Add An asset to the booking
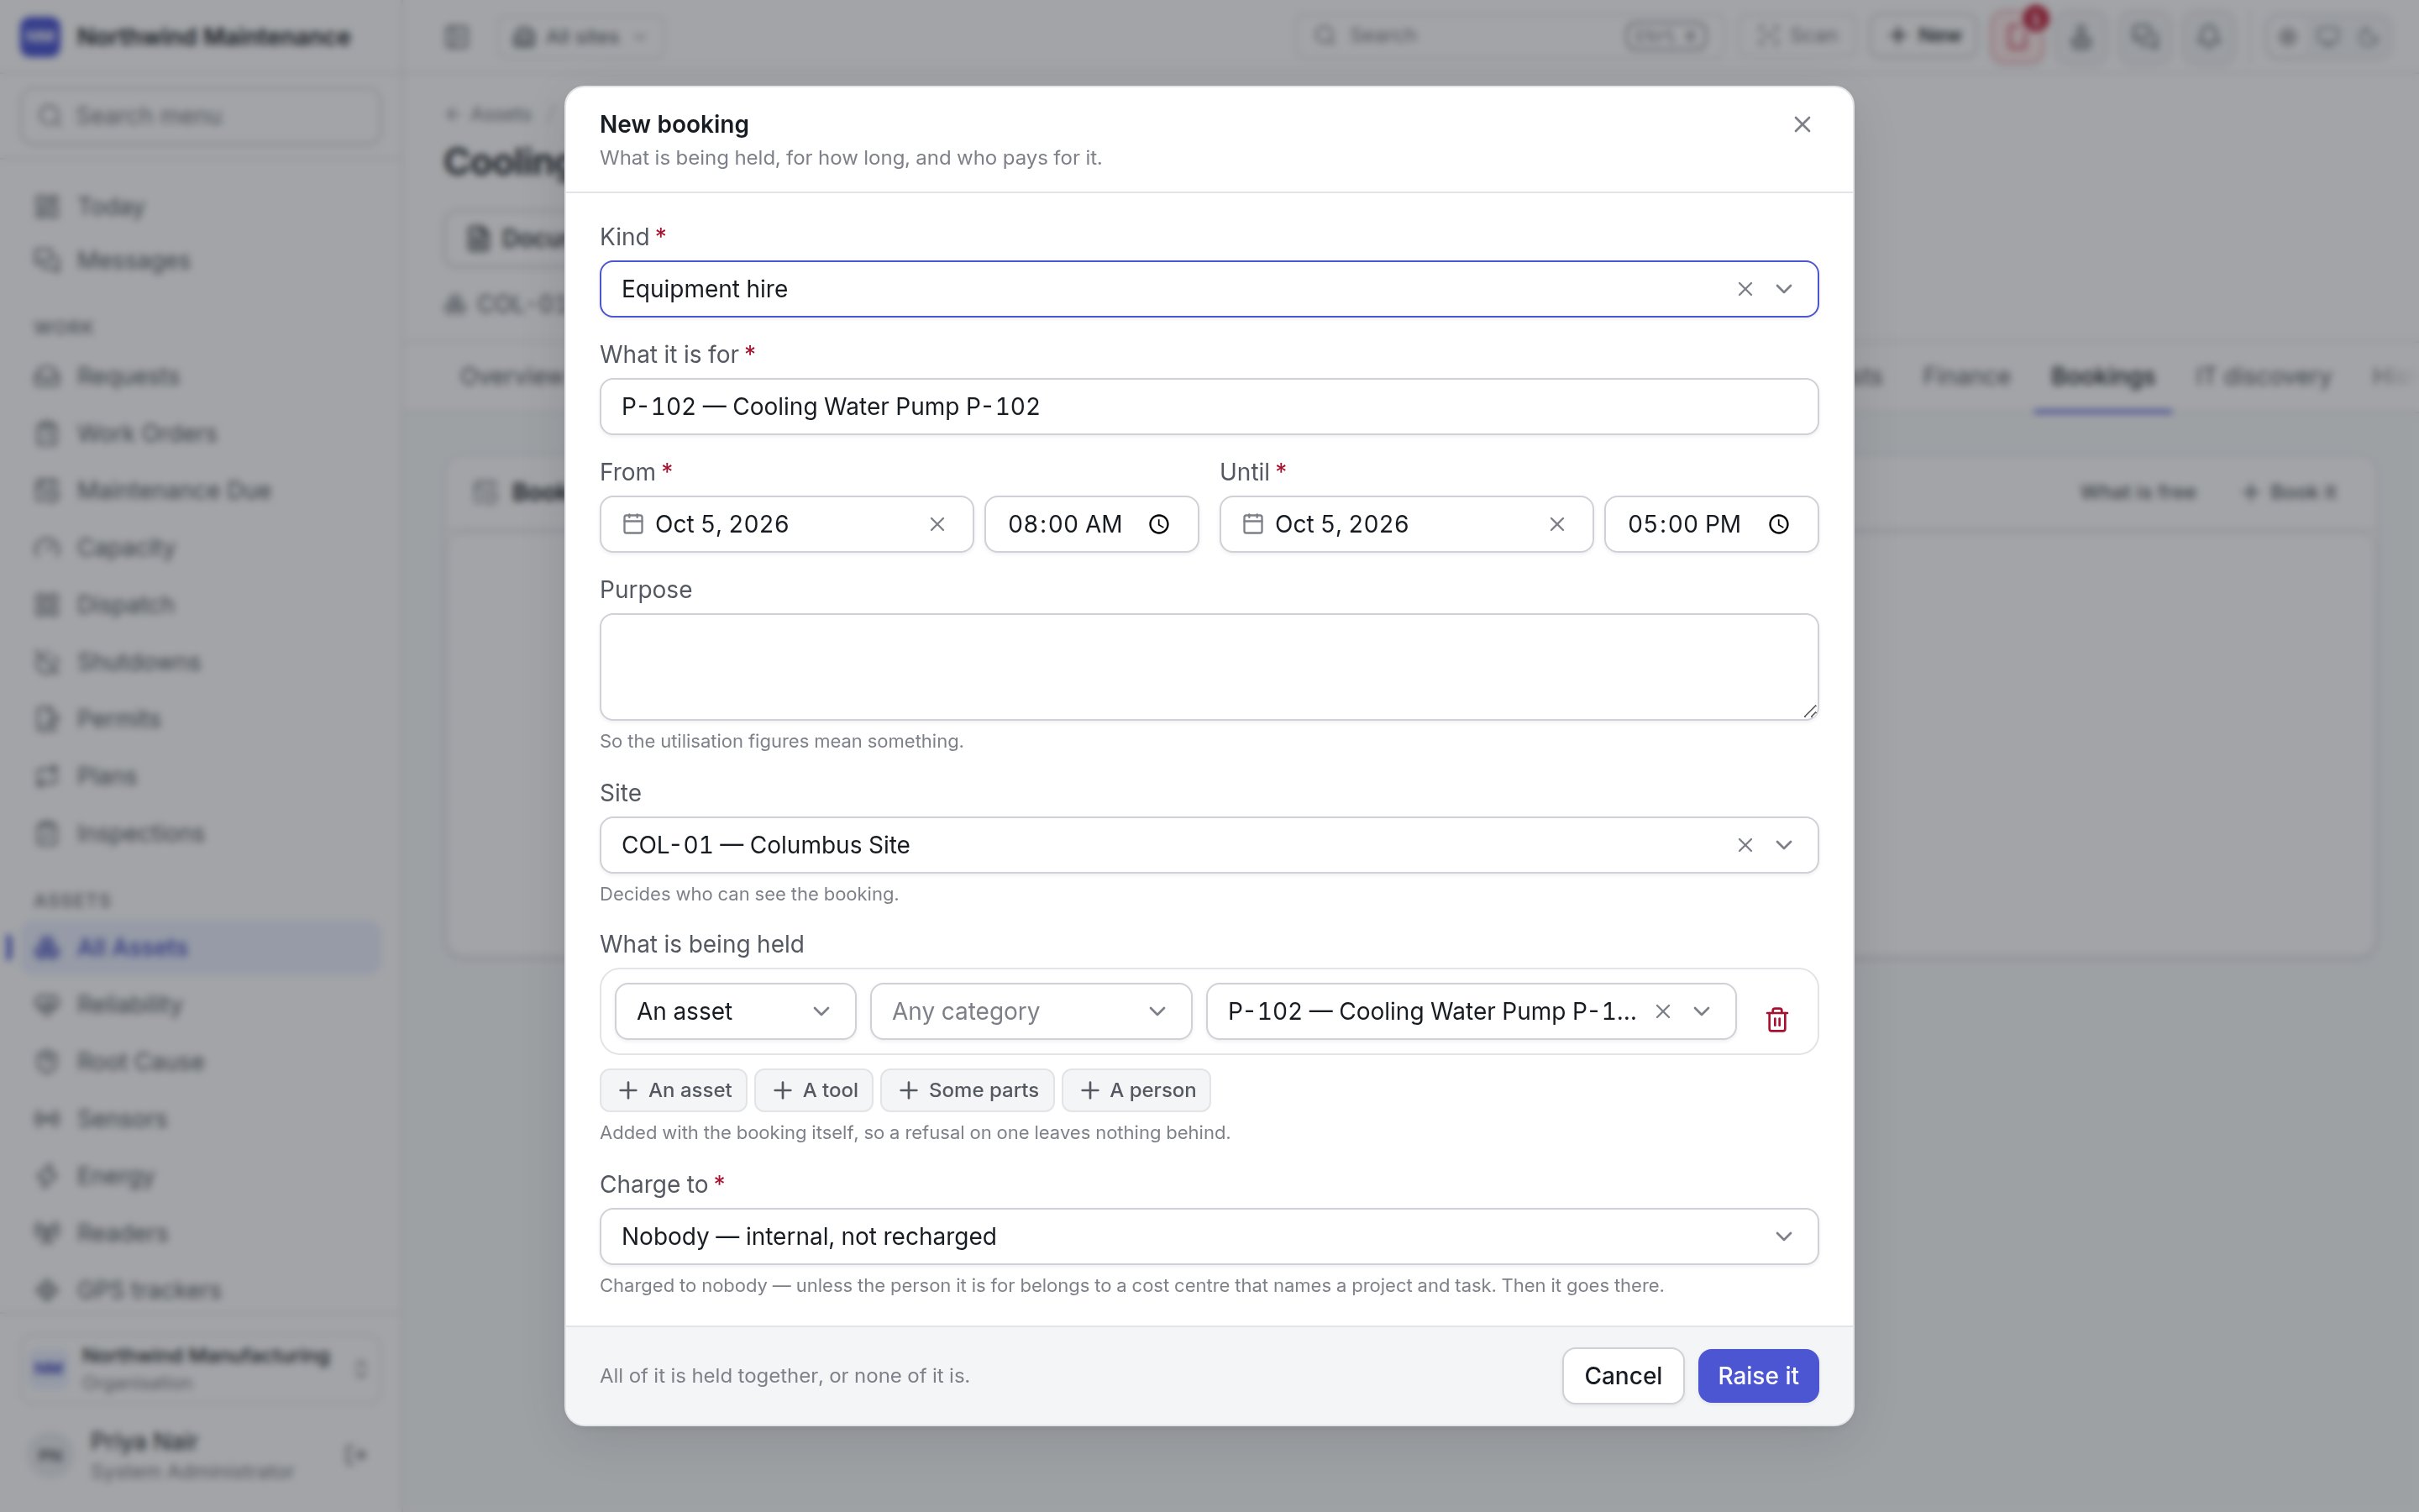The height and width of the screenshot is (1512, 2419). tap(674, 1090)
